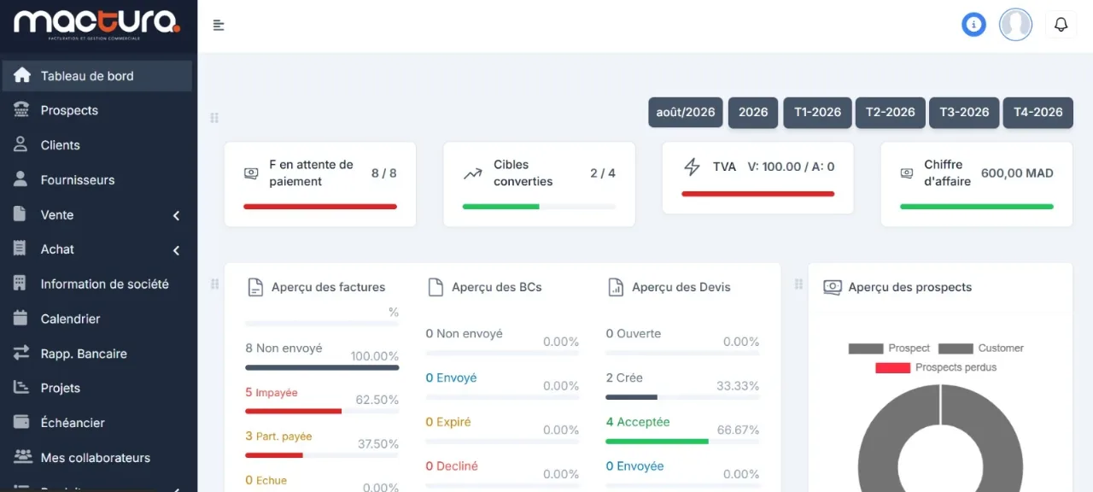
Task: Toggle the sidebar hamburger menu icon
Action: point(219,26)
